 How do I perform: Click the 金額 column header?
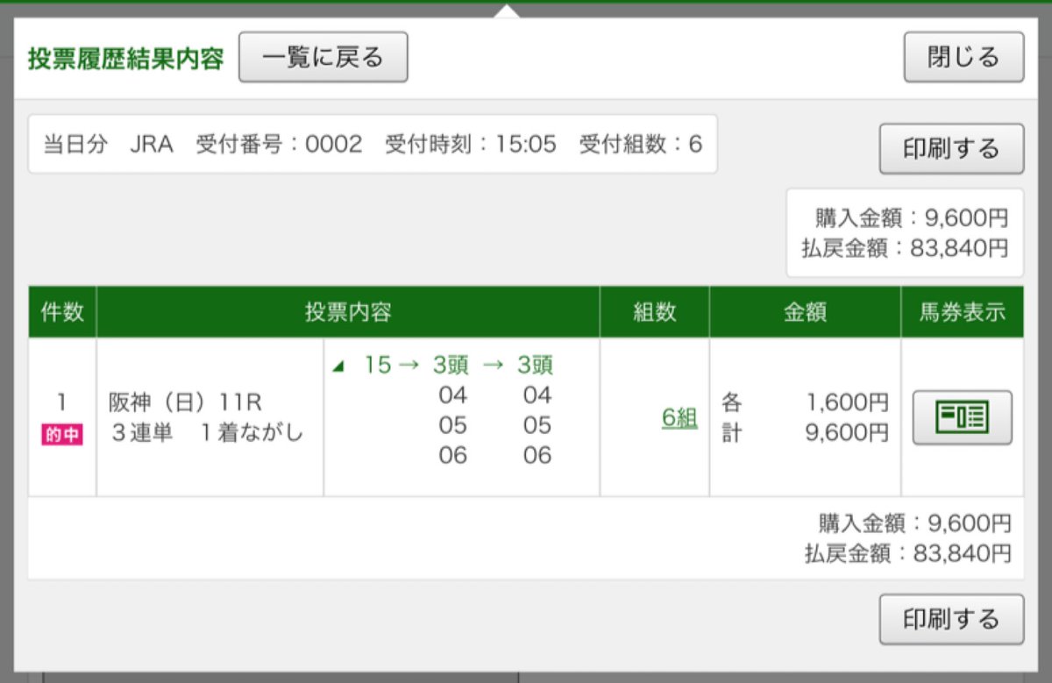[x=805, y=312]
